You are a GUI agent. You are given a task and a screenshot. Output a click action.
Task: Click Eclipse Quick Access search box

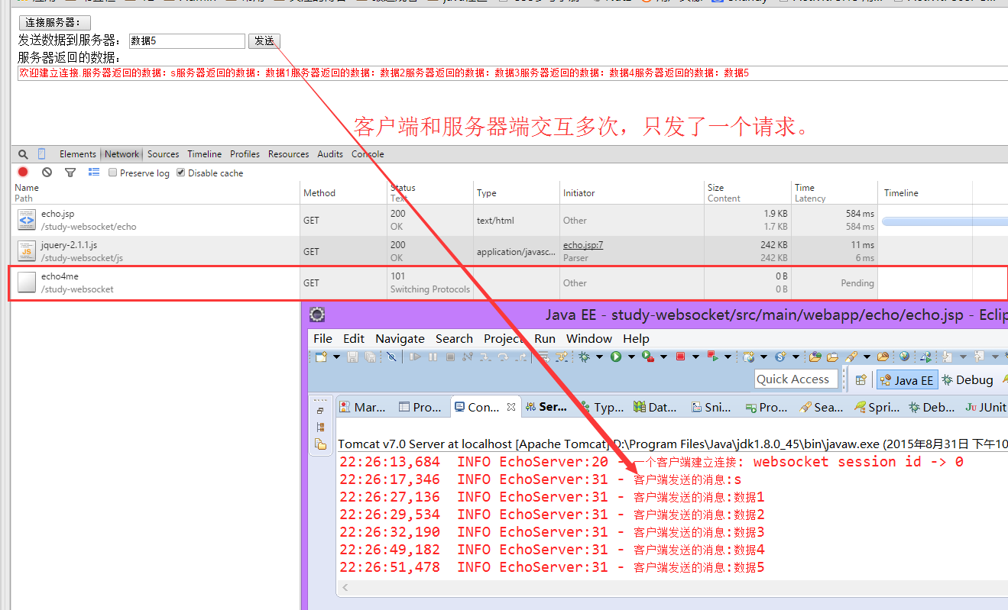(x=796, y=379)
